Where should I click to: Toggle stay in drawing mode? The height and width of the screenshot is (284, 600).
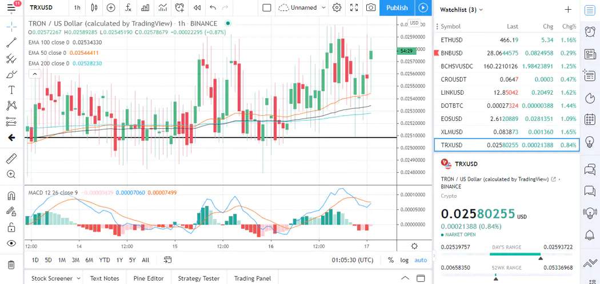coord(11,212)
